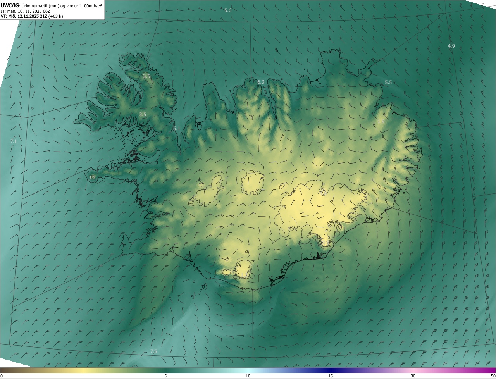
Task: Click the 7.5 value label over the southern sea
Action: pos(153,351)
